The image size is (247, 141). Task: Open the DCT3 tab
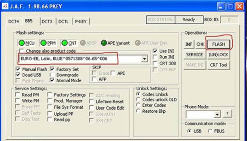tap(47, 21)
